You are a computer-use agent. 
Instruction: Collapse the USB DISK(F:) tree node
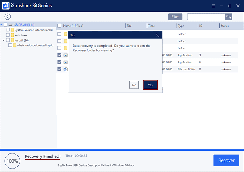[x=1, y=25]
